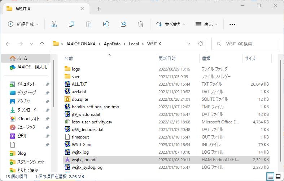
Task: Click the db.sqlite file icon
Action: click(x=67, y=99)
